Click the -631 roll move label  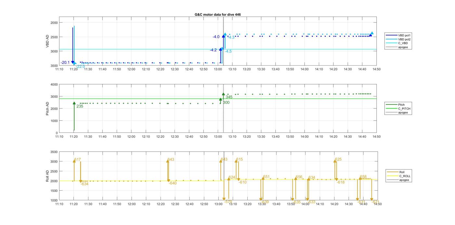tap(361, 202)
